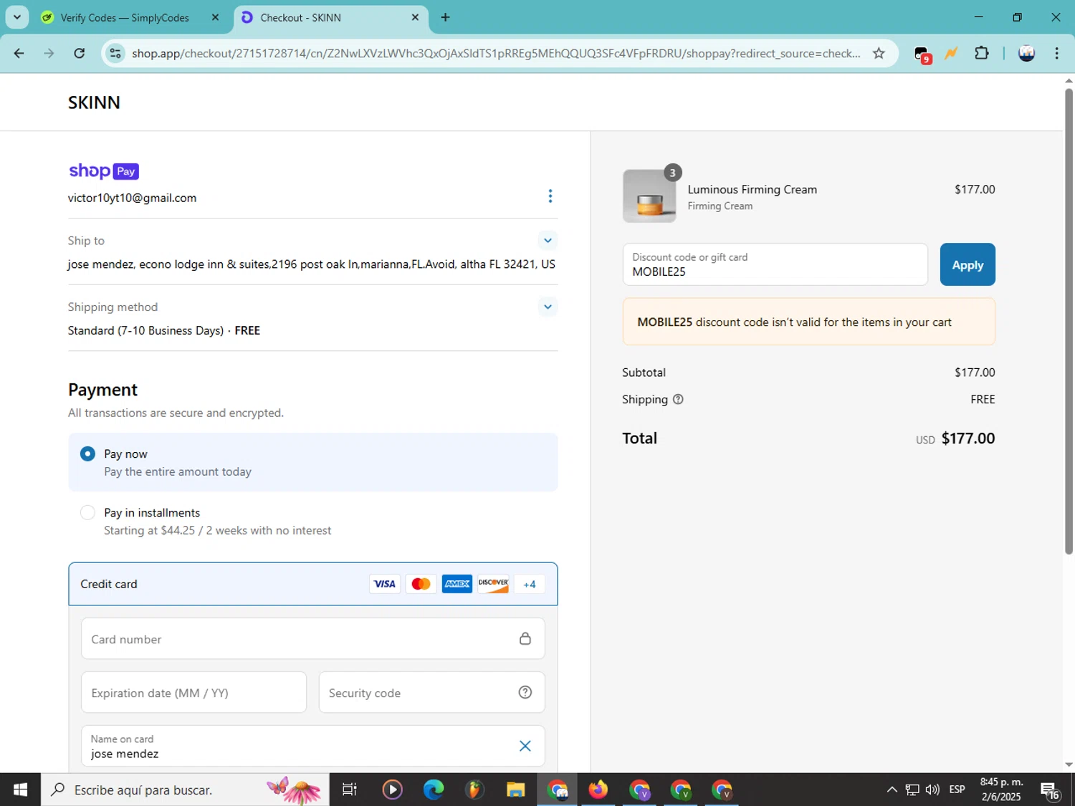Select the Pay now radio option
The width and height of the screenshot is (1075, 806).
(x=87, y=454)
